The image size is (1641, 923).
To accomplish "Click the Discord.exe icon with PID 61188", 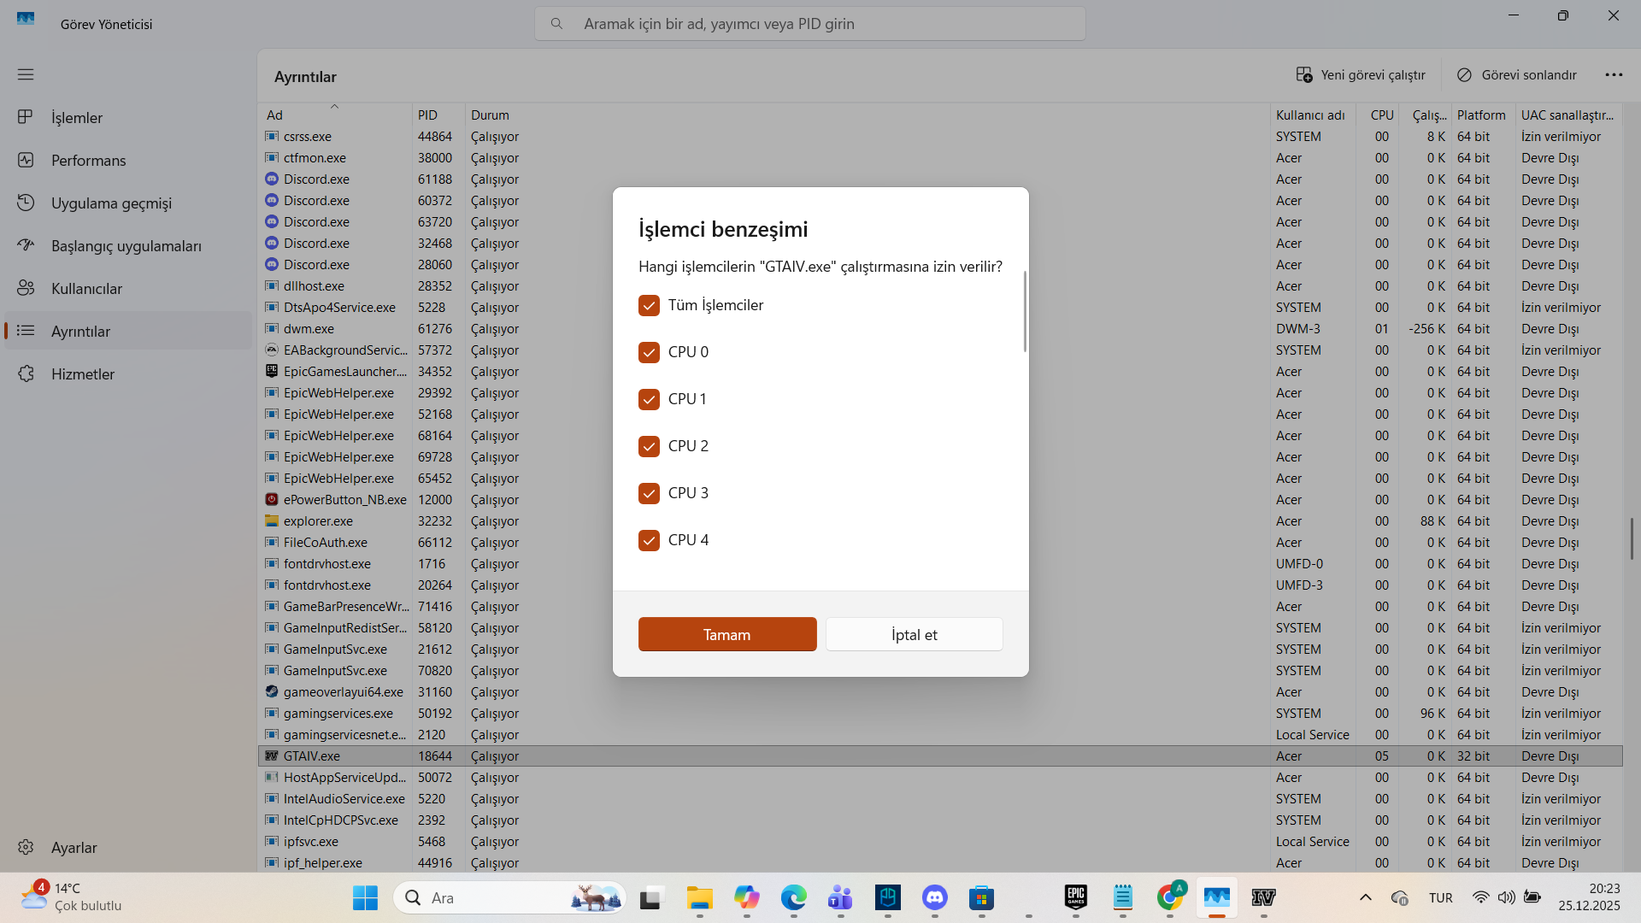I will coord(272,179).
